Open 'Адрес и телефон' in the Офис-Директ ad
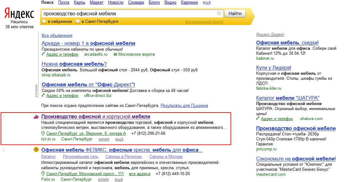Image resolution: width=348 pixels, height=182 pixels. coord(62,96)
